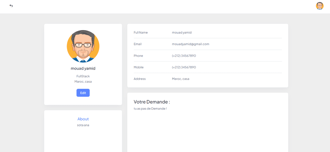330x152 pixels.
Task: Click the Mobile number value
Action: click(184, 67)
